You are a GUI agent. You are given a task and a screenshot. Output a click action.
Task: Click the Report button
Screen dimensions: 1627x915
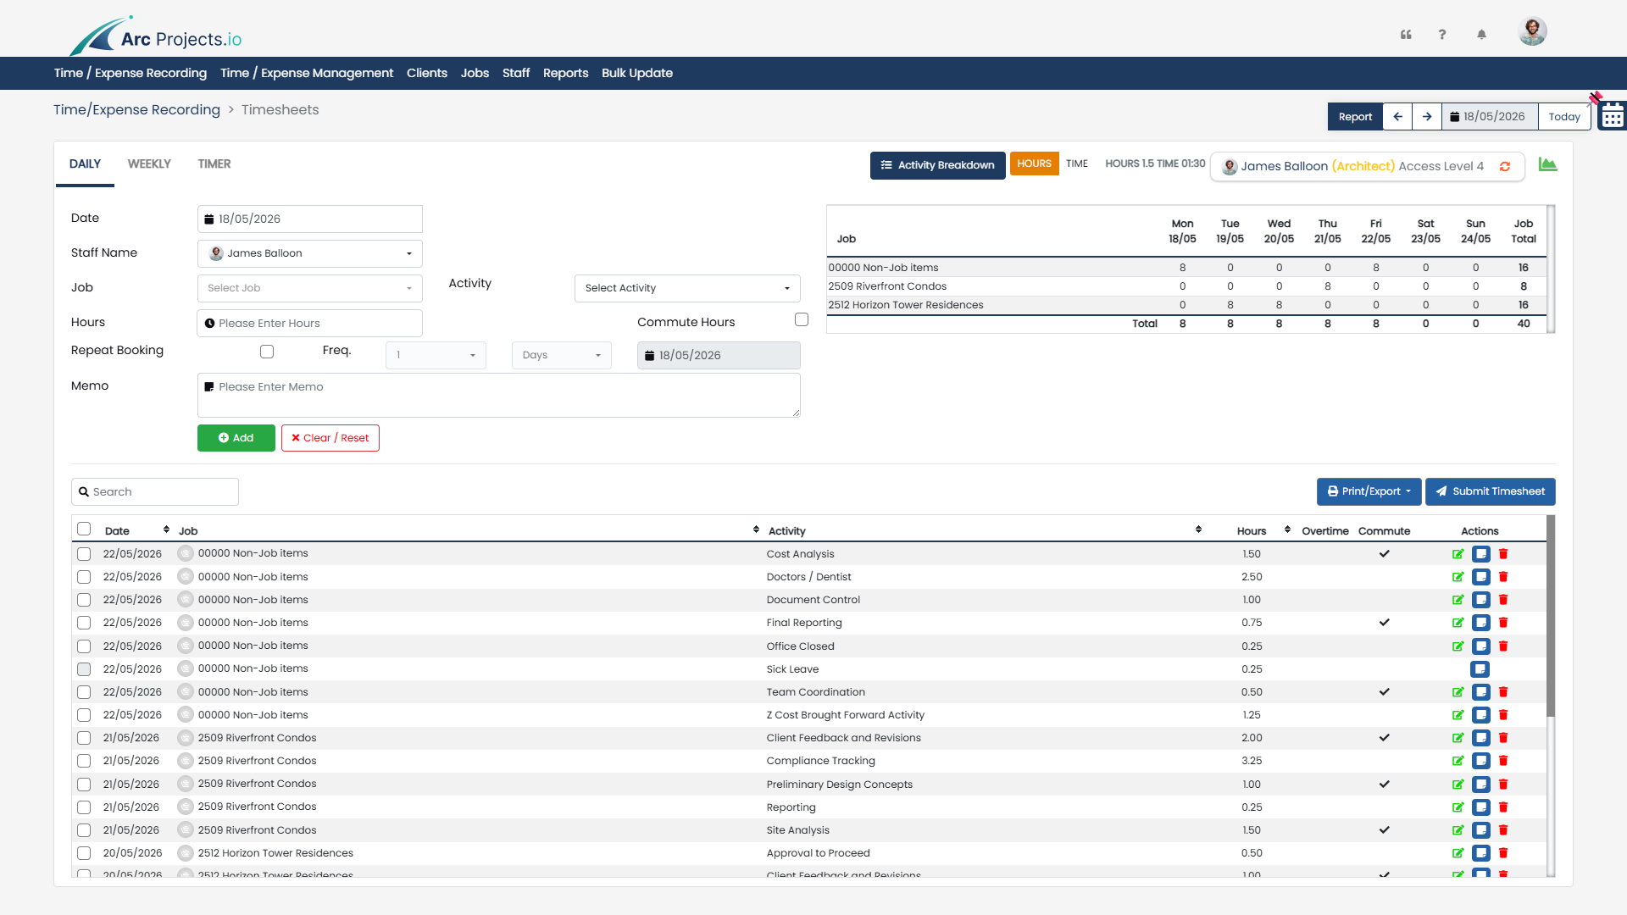pos(1355,117)
